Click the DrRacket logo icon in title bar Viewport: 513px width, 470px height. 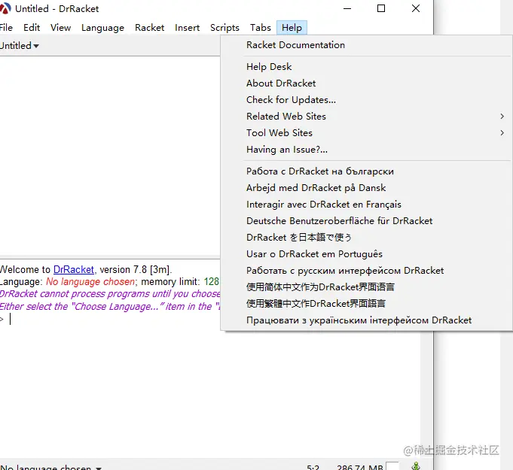click(5, 8)
